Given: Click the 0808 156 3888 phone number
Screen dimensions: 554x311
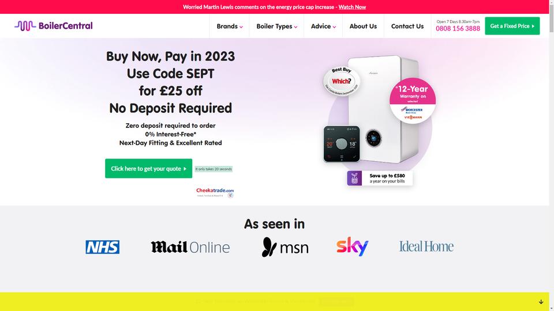Looking at the screenshot, I should (458, 29).
